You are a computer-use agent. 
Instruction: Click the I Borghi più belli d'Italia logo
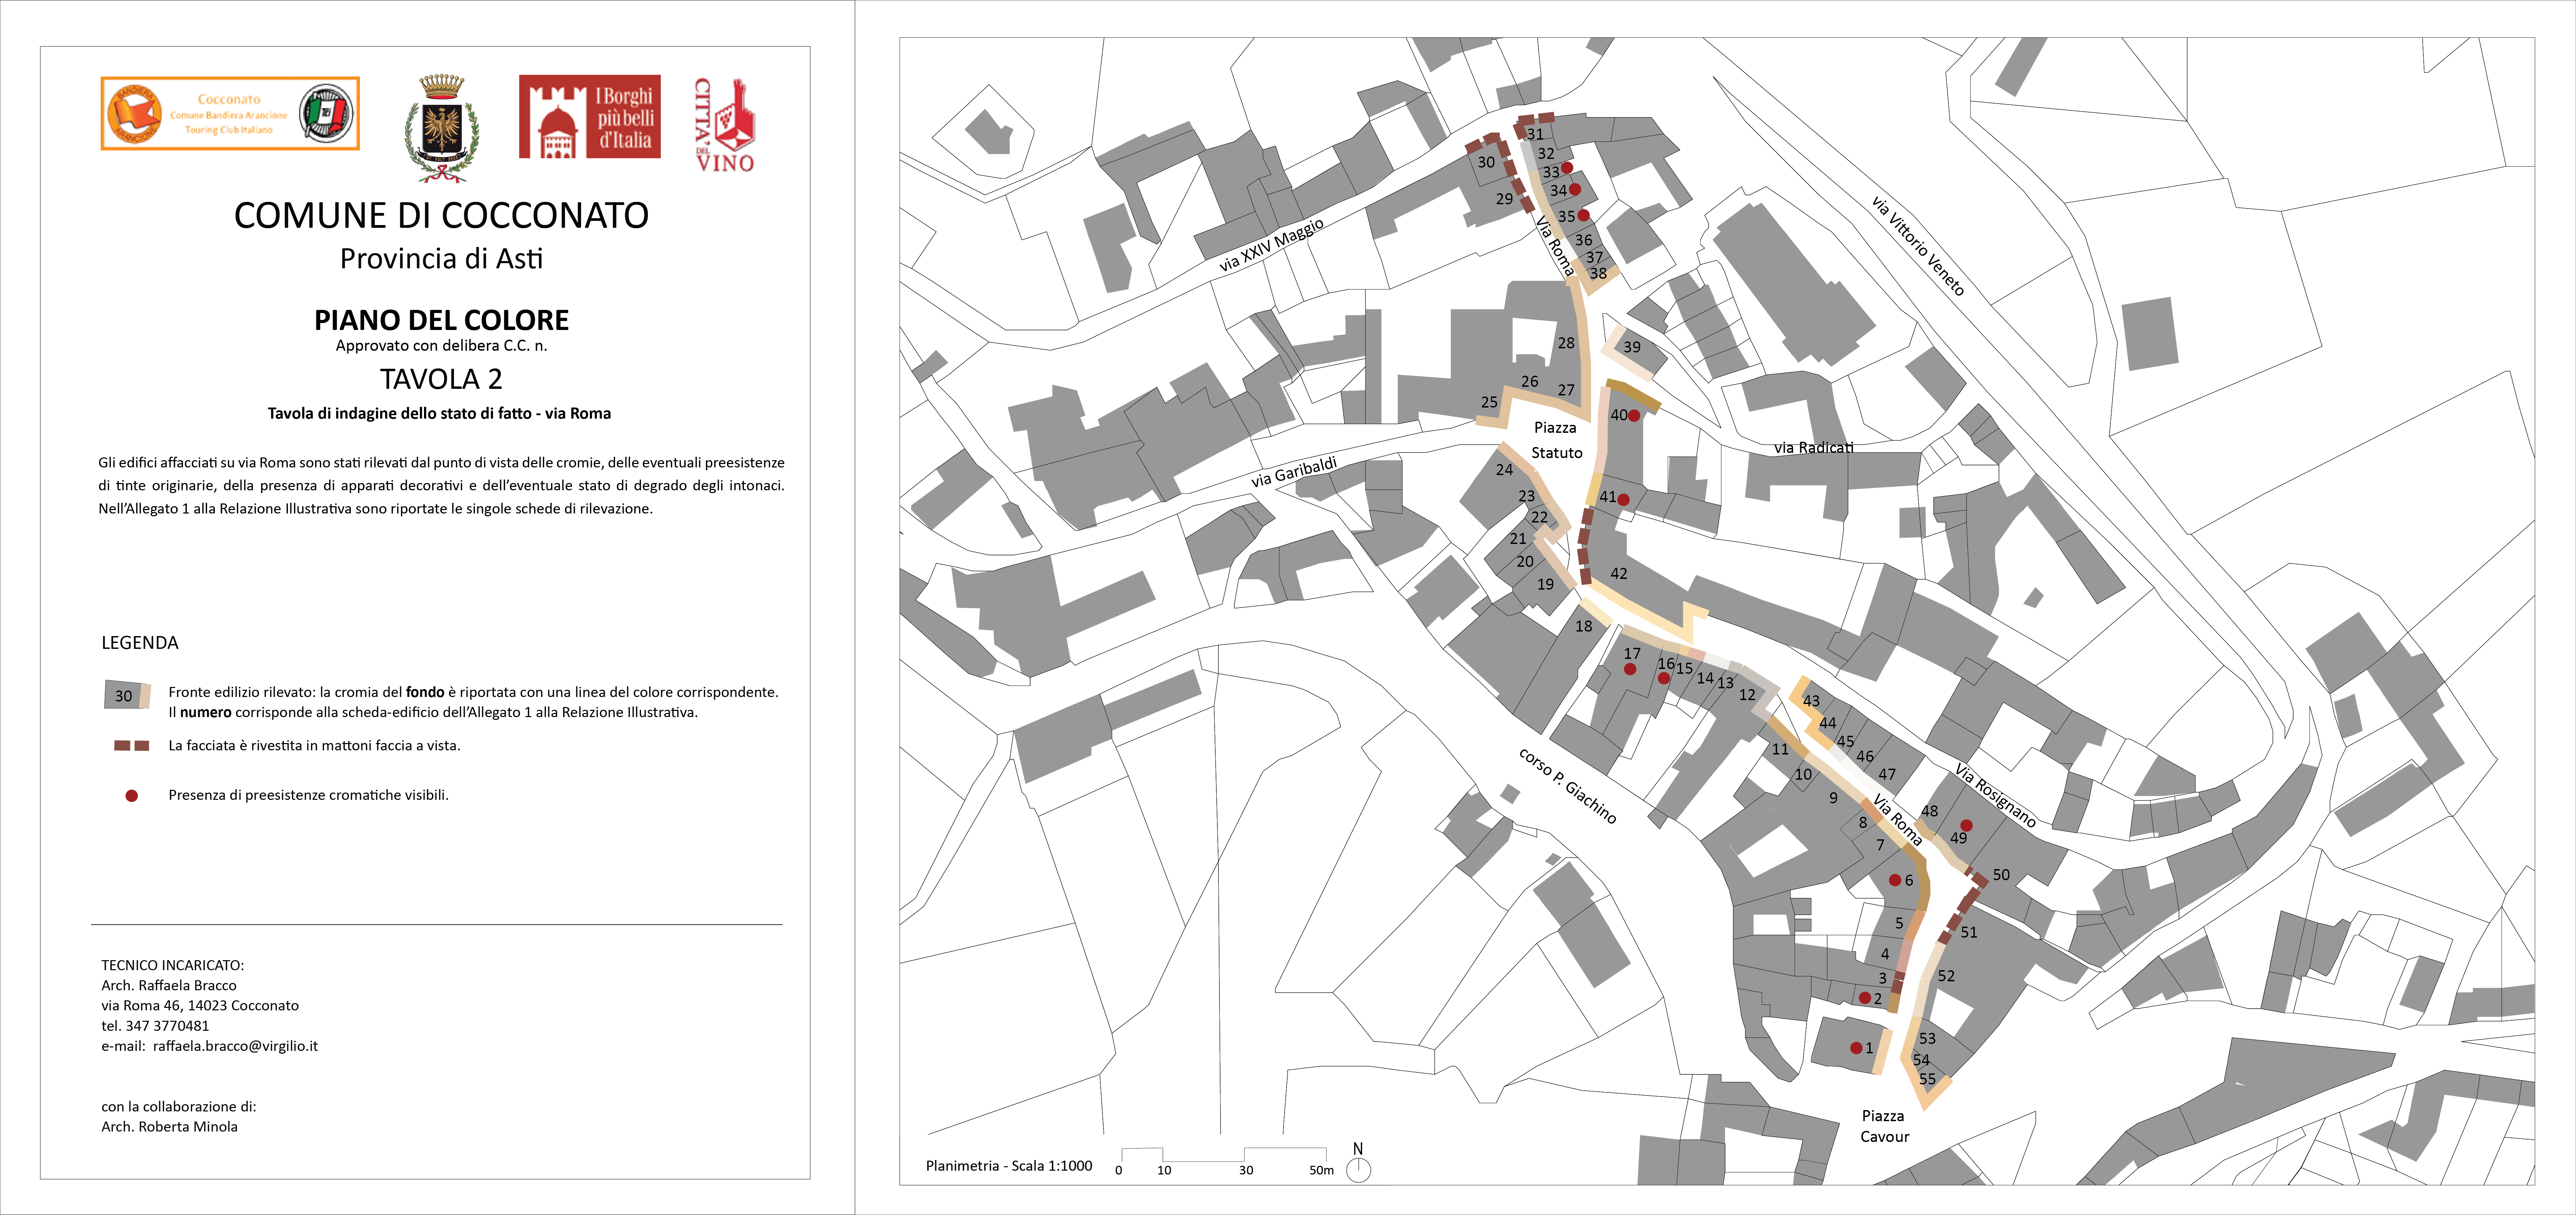[x=589, y=116]
